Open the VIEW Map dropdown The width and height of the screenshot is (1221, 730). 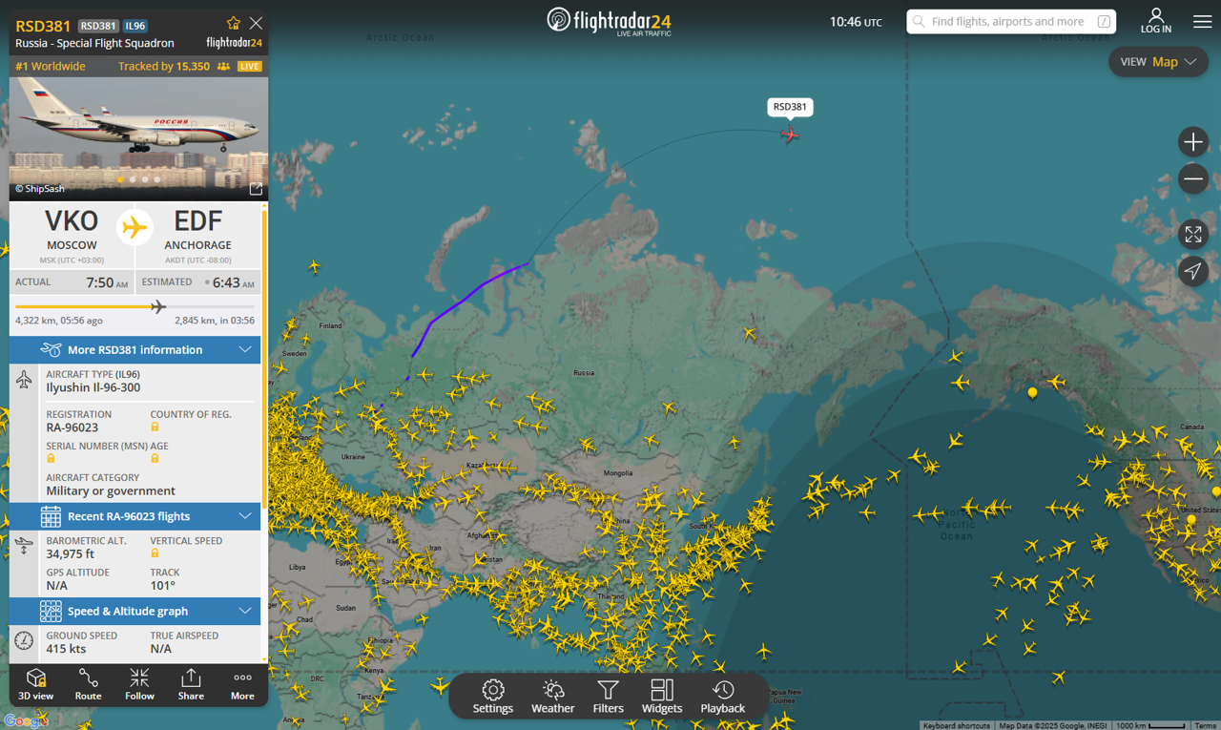1158,62
